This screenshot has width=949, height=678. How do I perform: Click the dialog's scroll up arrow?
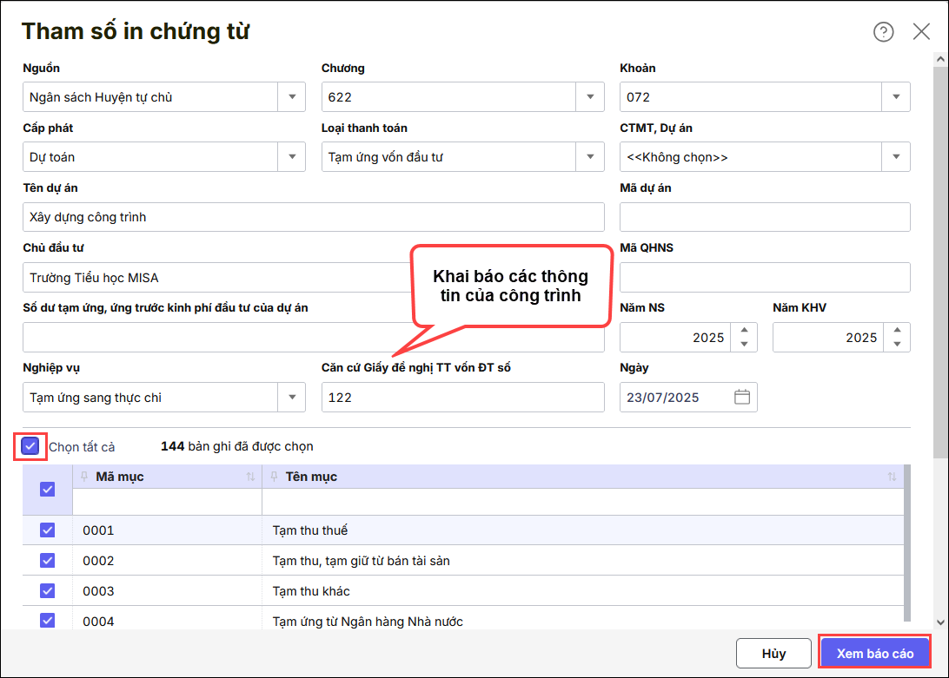click(940, 59)
